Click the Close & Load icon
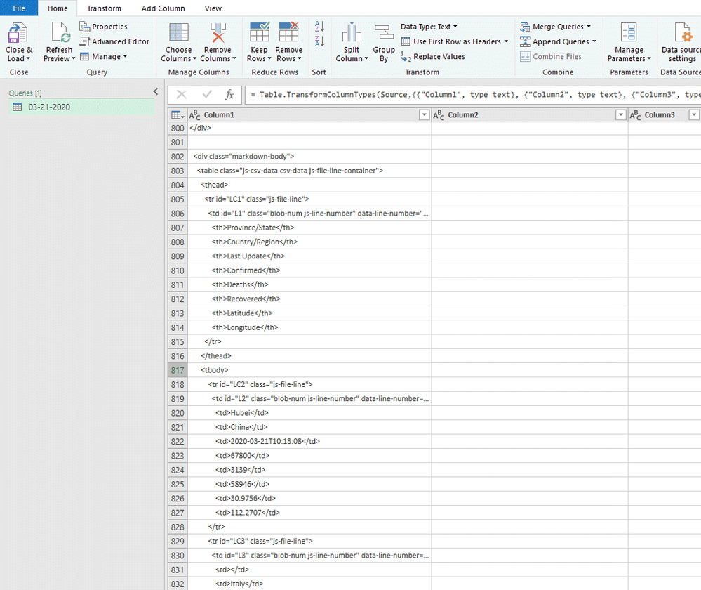The image size is (701, 590). 18,33
